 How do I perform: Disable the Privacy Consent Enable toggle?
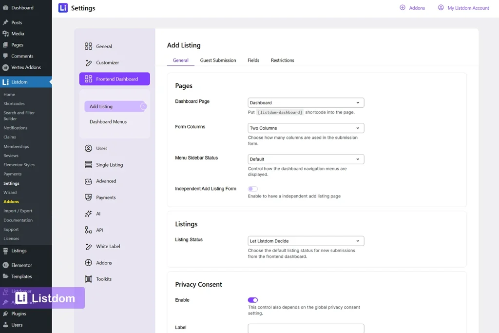pos(252,300)
